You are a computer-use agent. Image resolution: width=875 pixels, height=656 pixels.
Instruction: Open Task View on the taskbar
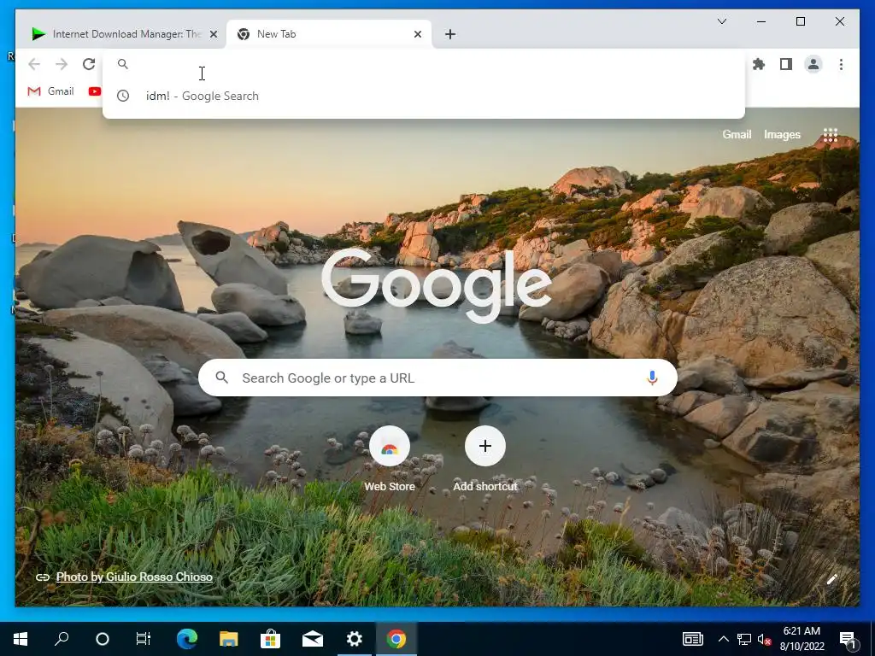click(144, 639)
